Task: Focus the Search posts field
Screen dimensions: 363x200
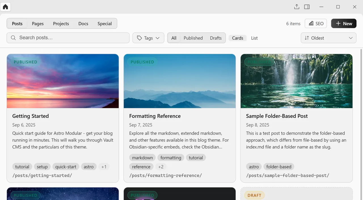Action: pos(68,38)
